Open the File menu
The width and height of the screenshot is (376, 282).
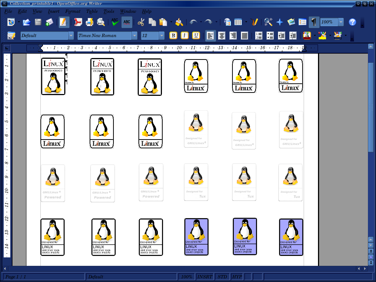8,11
